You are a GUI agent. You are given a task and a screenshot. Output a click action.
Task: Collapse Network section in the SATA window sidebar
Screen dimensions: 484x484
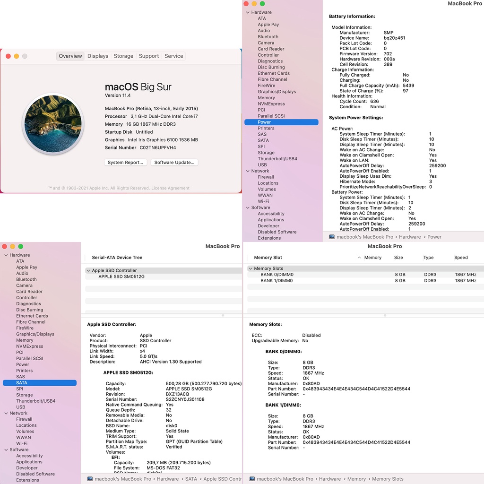(x=6, y=413)
